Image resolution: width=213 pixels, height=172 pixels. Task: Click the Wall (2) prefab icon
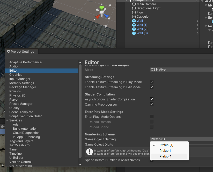(x=134, y=29)
